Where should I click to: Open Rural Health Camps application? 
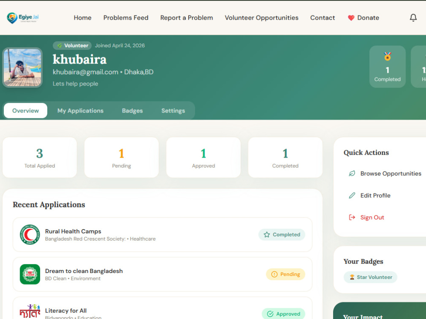pos(162,235)
